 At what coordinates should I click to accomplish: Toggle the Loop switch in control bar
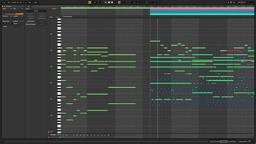pos(147,2)
